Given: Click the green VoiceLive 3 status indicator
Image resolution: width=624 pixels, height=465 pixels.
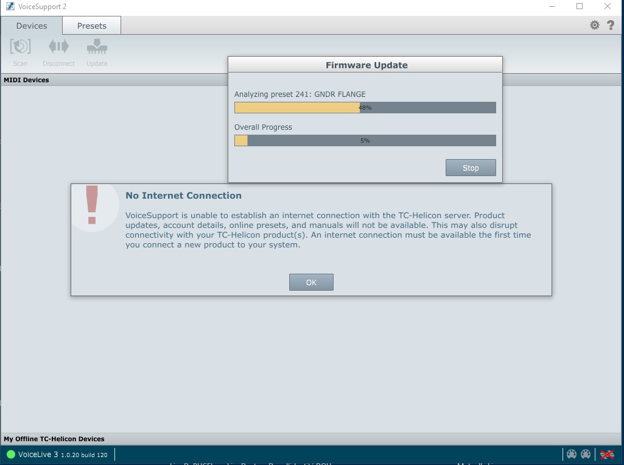Looking at the screenshot, I should click(x=11, y=454).
